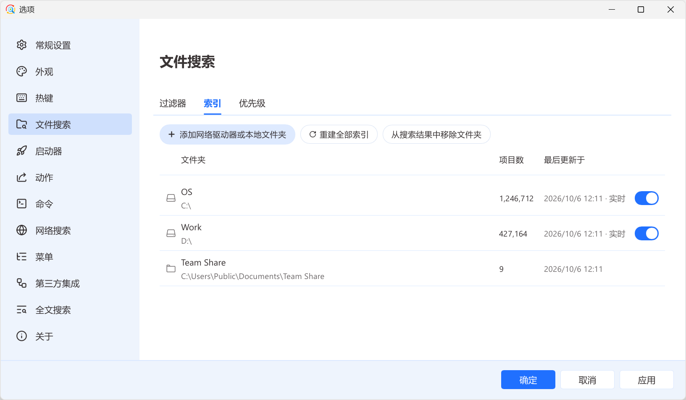Click the text-search icon beside 全文搜索
The width and height of the screenshot is (686, 400).
(21, 310)
